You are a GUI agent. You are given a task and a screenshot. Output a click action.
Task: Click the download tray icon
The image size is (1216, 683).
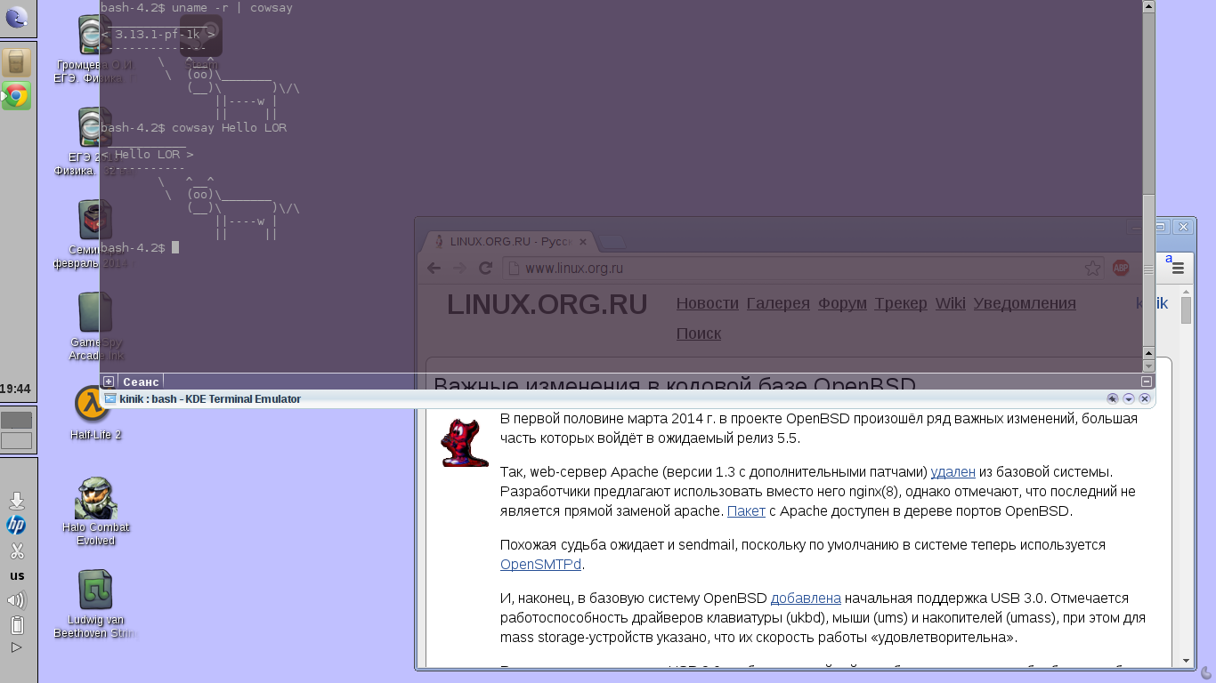(x=16, y=501)
